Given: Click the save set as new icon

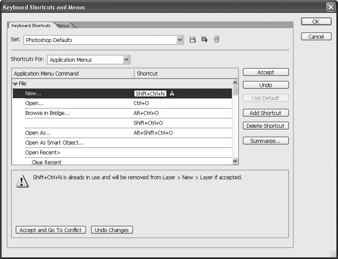Looking at the screenshot, I should [x=205, y=40].
